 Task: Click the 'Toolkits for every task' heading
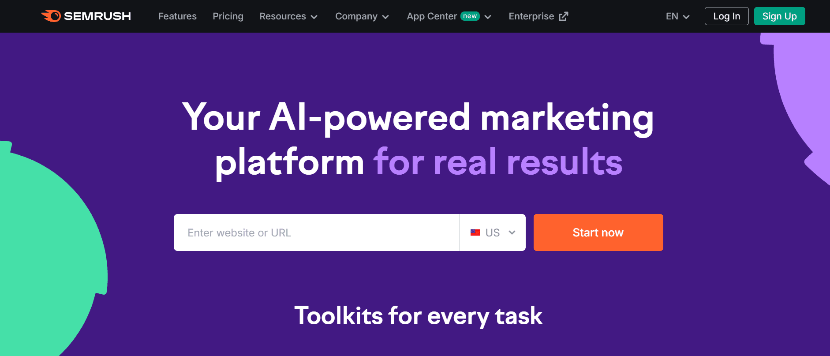[419, 315]
